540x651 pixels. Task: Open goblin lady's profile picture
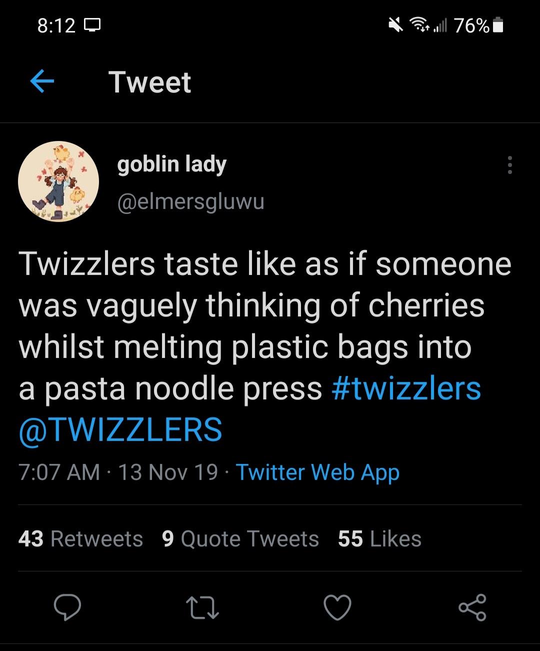coord(58,181)
